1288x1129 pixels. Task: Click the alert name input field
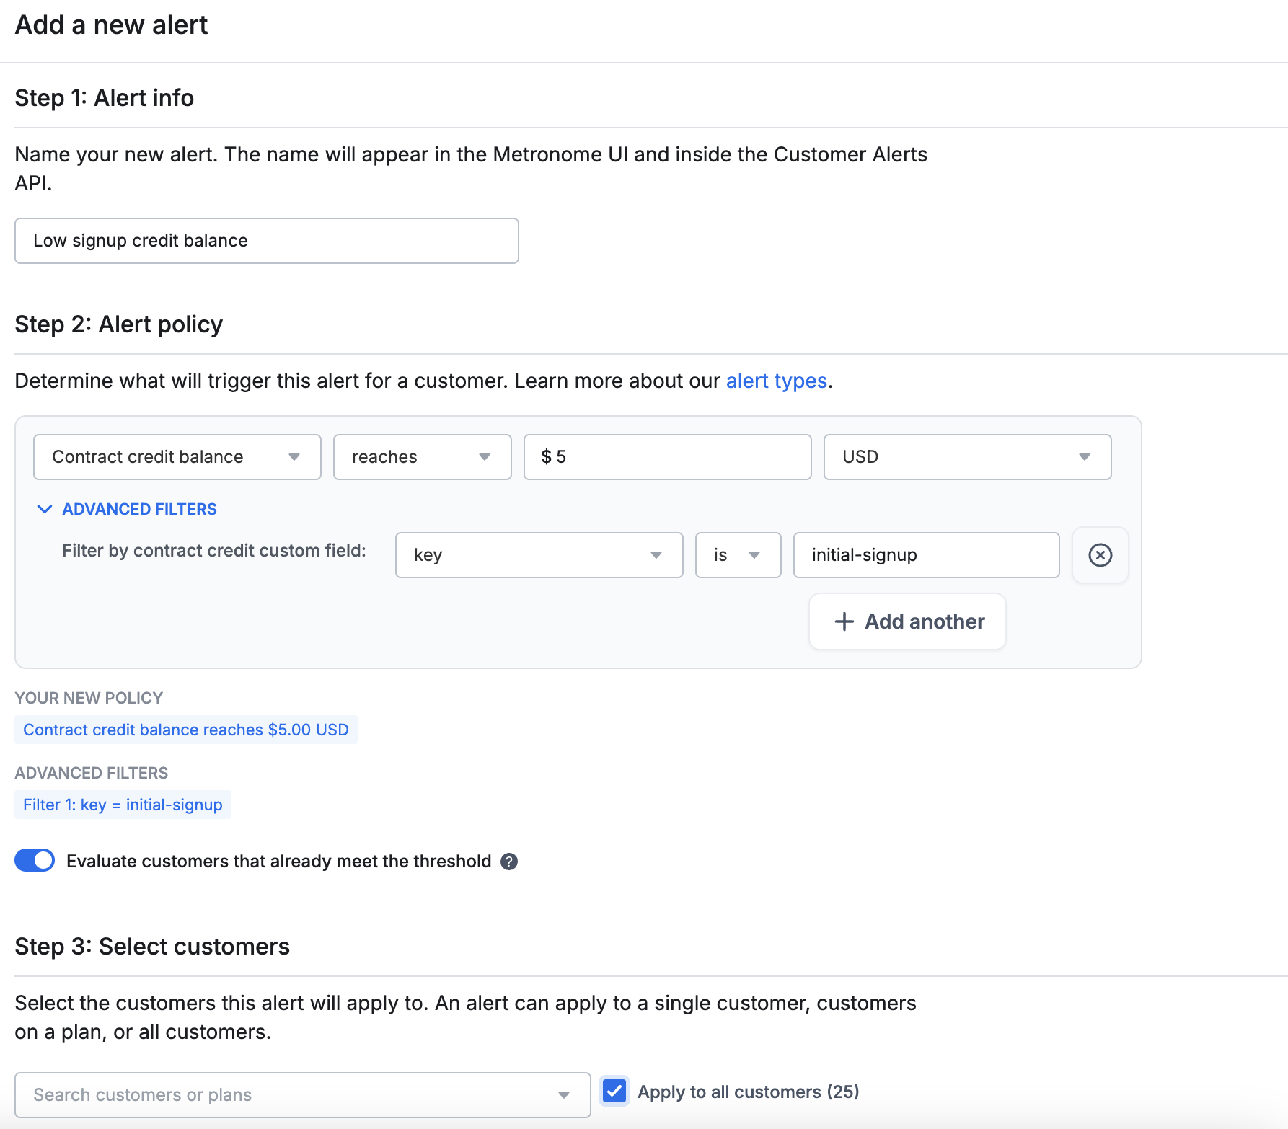coord(266,241)
